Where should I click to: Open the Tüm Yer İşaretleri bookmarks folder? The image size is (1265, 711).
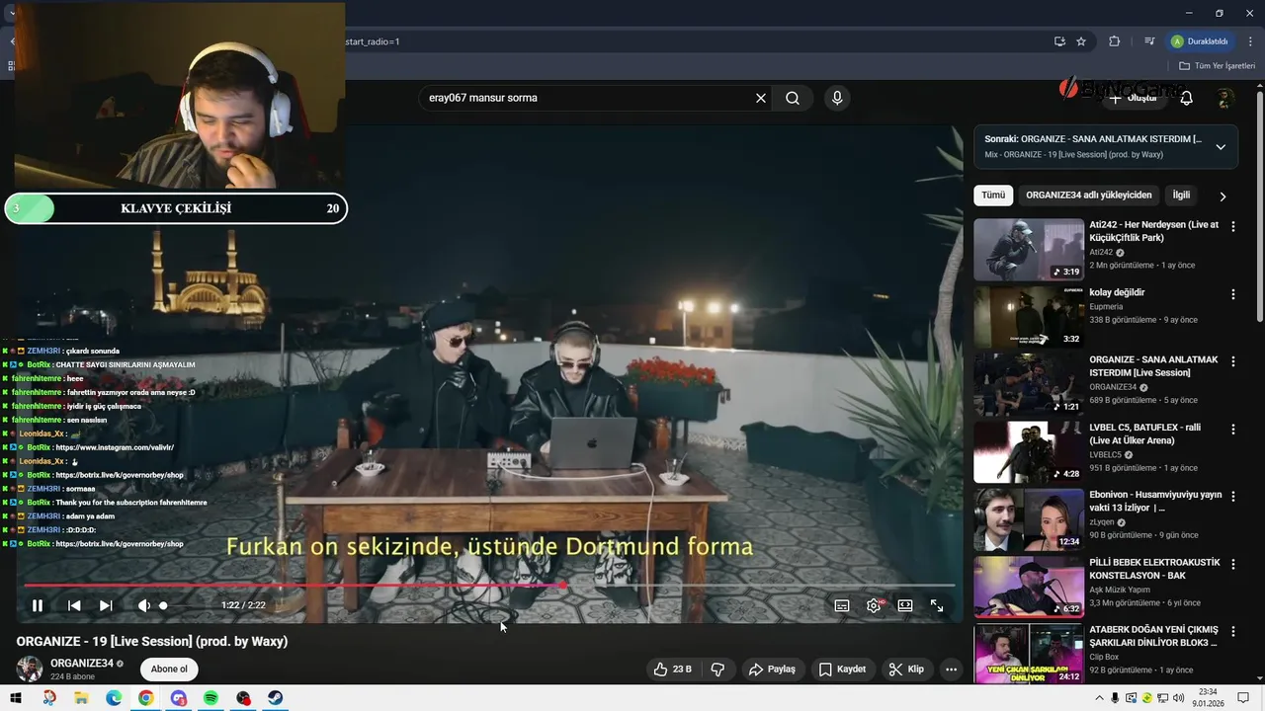coord(1217,66)
